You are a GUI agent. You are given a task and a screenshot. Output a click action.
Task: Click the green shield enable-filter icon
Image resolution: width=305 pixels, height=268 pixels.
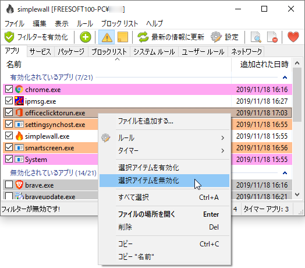pyautogui.click(x=9, y=37)
